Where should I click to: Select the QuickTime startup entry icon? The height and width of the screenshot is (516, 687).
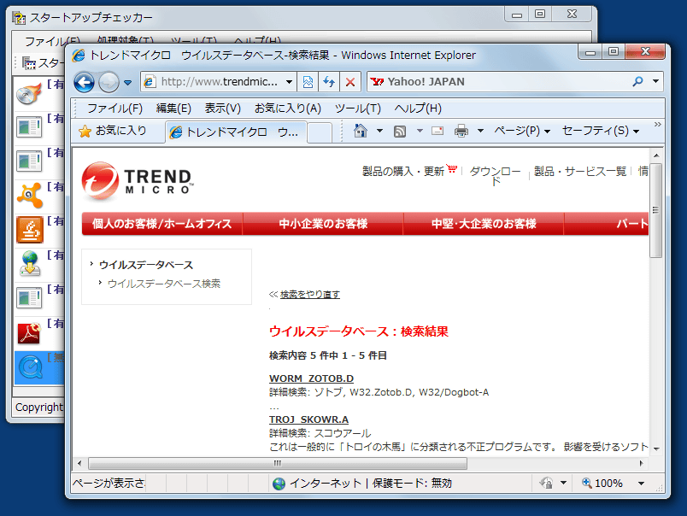[30, 367]
